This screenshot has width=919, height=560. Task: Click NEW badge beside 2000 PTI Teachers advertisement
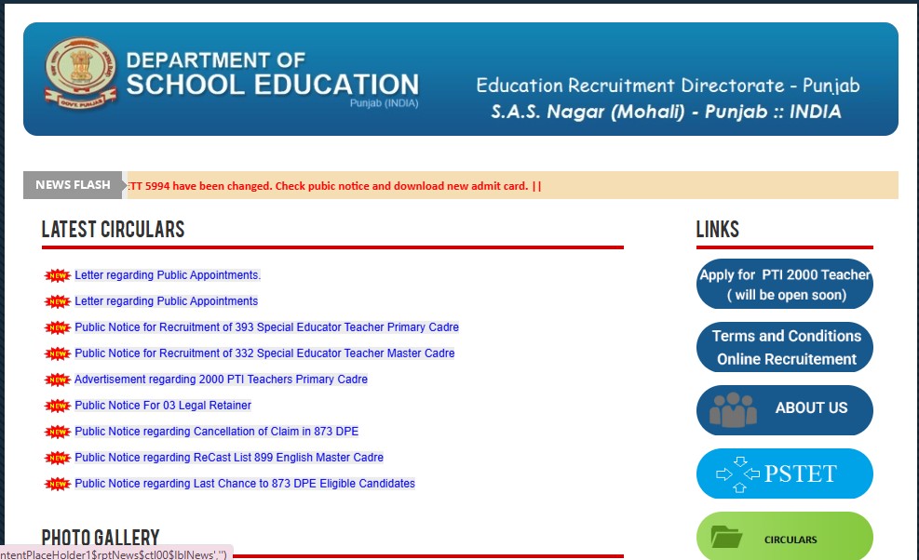pos(58,380)
